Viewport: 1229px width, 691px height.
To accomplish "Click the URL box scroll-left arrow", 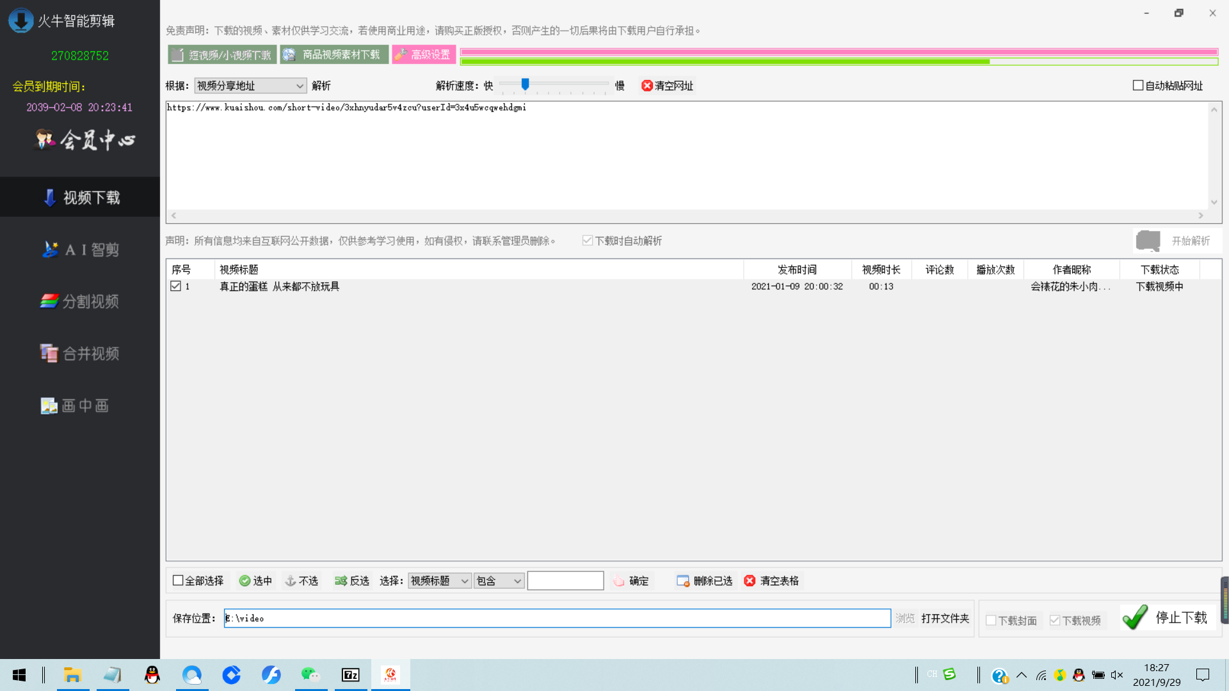I will [x=173, y=216].
